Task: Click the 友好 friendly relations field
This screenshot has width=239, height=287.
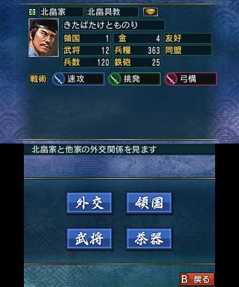Action: click(x=188, y=38)
